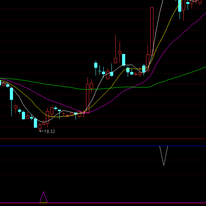Screen dimensions: 206x206
Task: Click the solid cyan candle just before the low
Action: click(x=36, y=123)
